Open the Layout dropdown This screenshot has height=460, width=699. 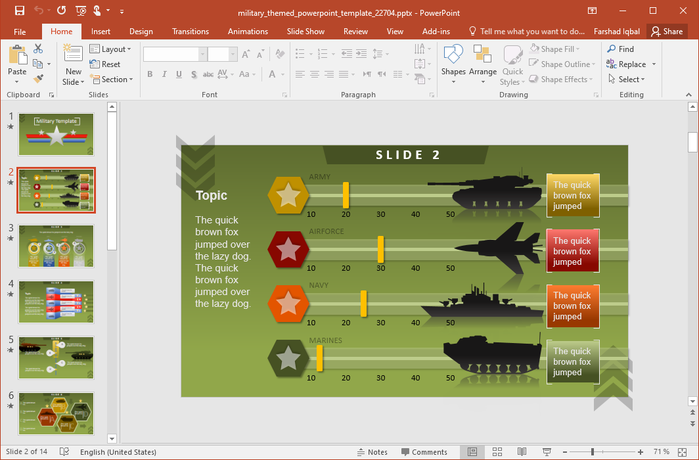pos(111,49)
